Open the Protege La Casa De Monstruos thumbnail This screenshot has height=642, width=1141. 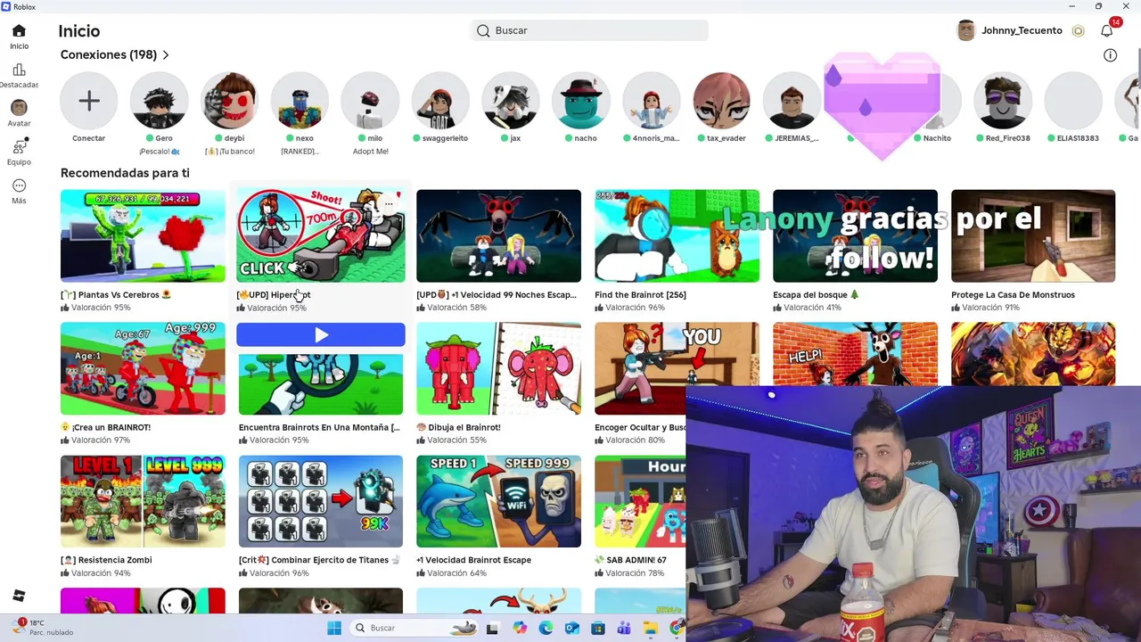tap(1032, 236)
